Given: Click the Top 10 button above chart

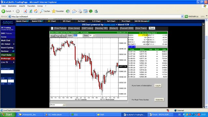Looking at the screenshot, I should [58, 36].
